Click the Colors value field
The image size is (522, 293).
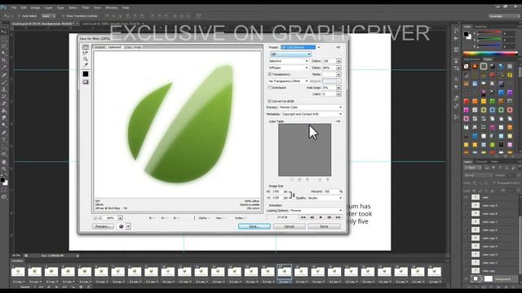[x=329, y=61]
